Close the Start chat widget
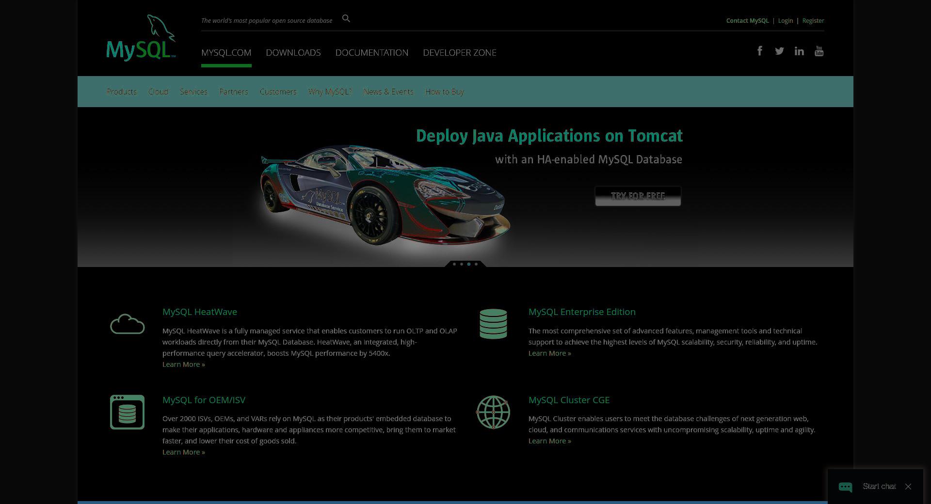Image resolution: width=931 pixels, height=504 pixels. point(908,486)
